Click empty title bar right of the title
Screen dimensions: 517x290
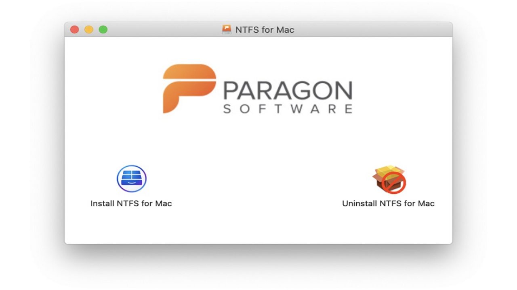click(x=372, y=29)
